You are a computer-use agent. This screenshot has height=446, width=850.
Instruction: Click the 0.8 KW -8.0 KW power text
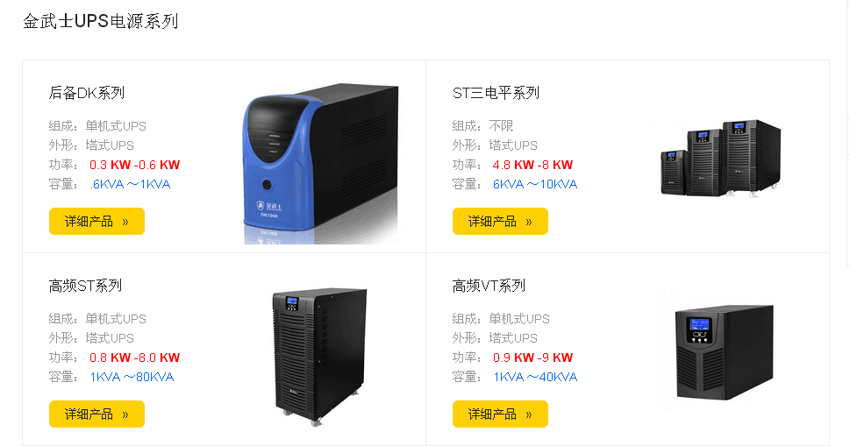tap(134, 358)
